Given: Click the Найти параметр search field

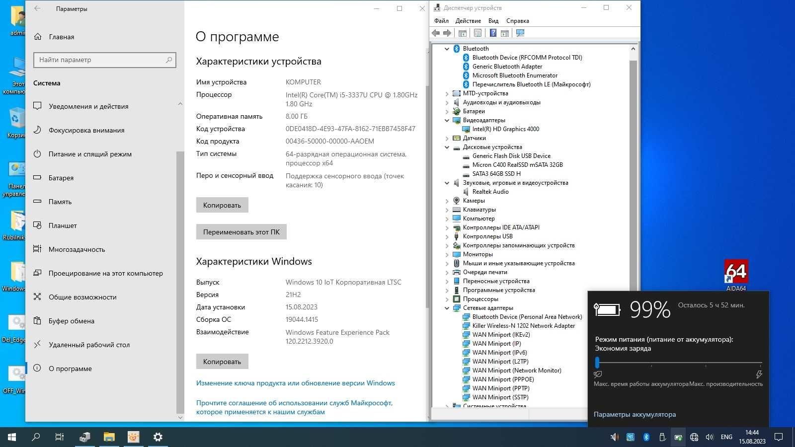Looking at the screenshot, I should [x=105, y=60].
